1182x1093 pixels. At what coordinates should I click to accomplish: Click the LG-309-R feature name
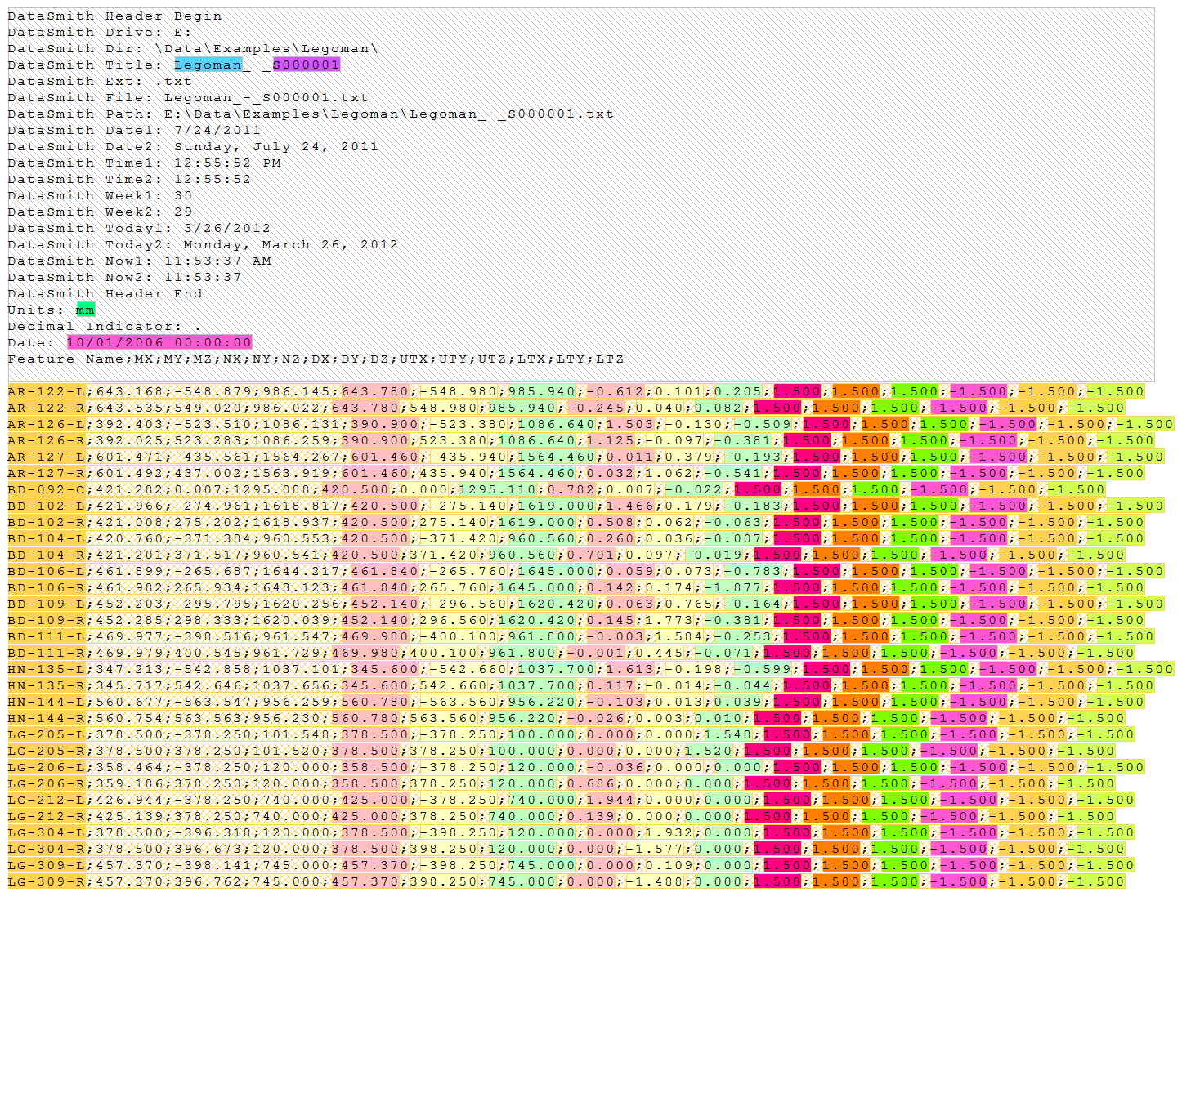[x=47, y=881]
